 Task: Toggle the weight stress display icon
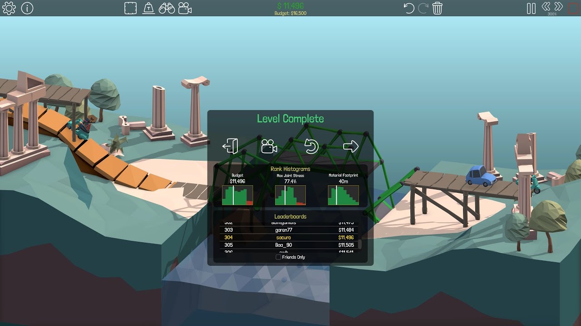149,8
